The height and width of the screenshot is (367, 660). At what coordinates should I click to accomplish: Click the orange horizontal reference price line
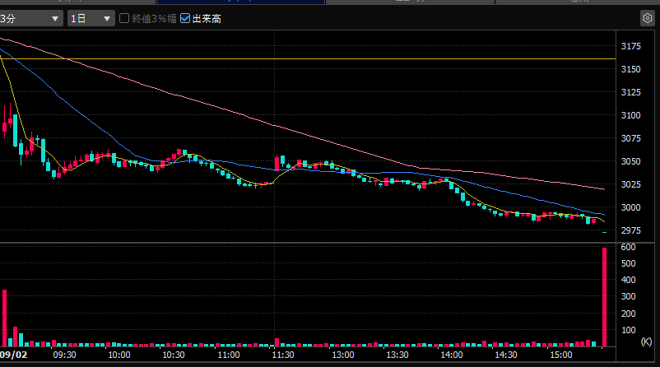(x=308, y=59)
